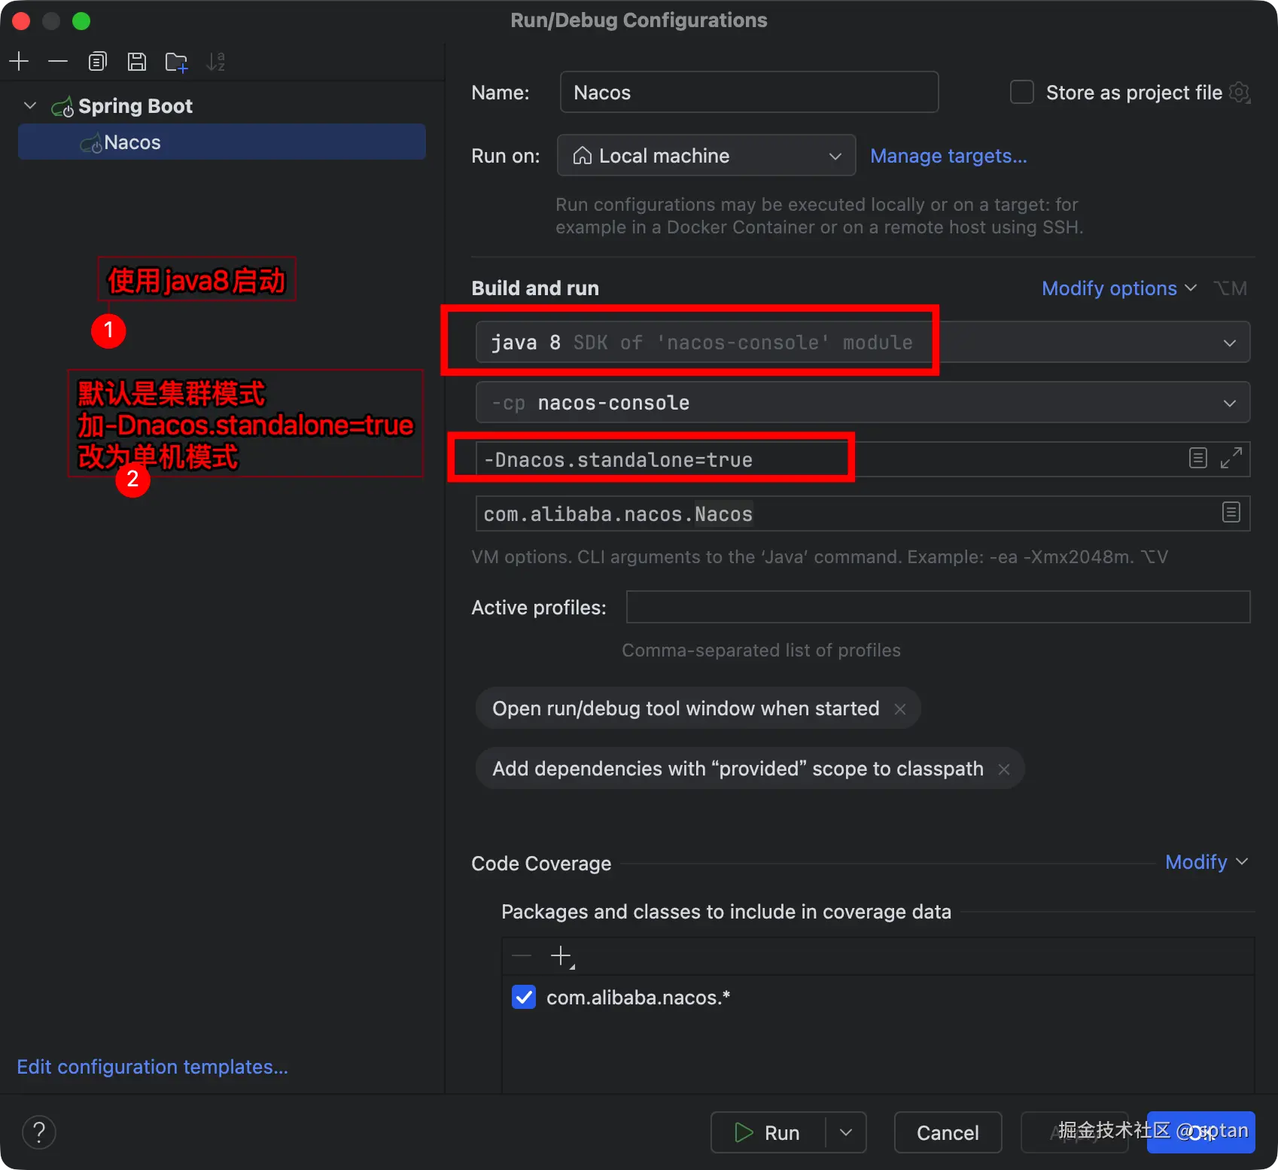Open the Modify options menu
Viewport: 1278px width, 1170px height.
1118,288
